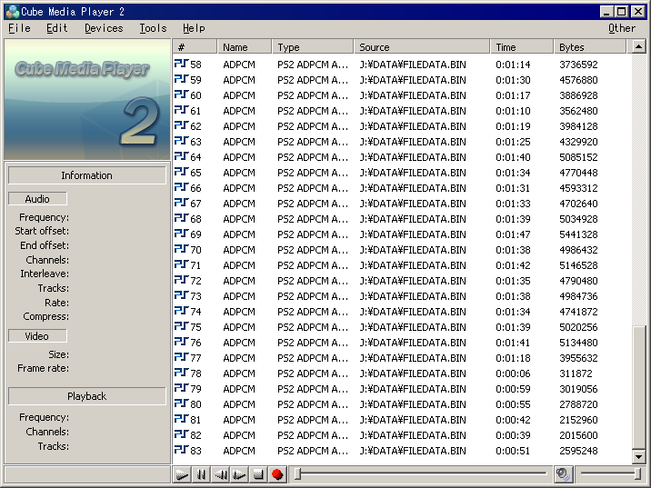
Task: Select track 67 audio icon
Action: click(182, 203)
